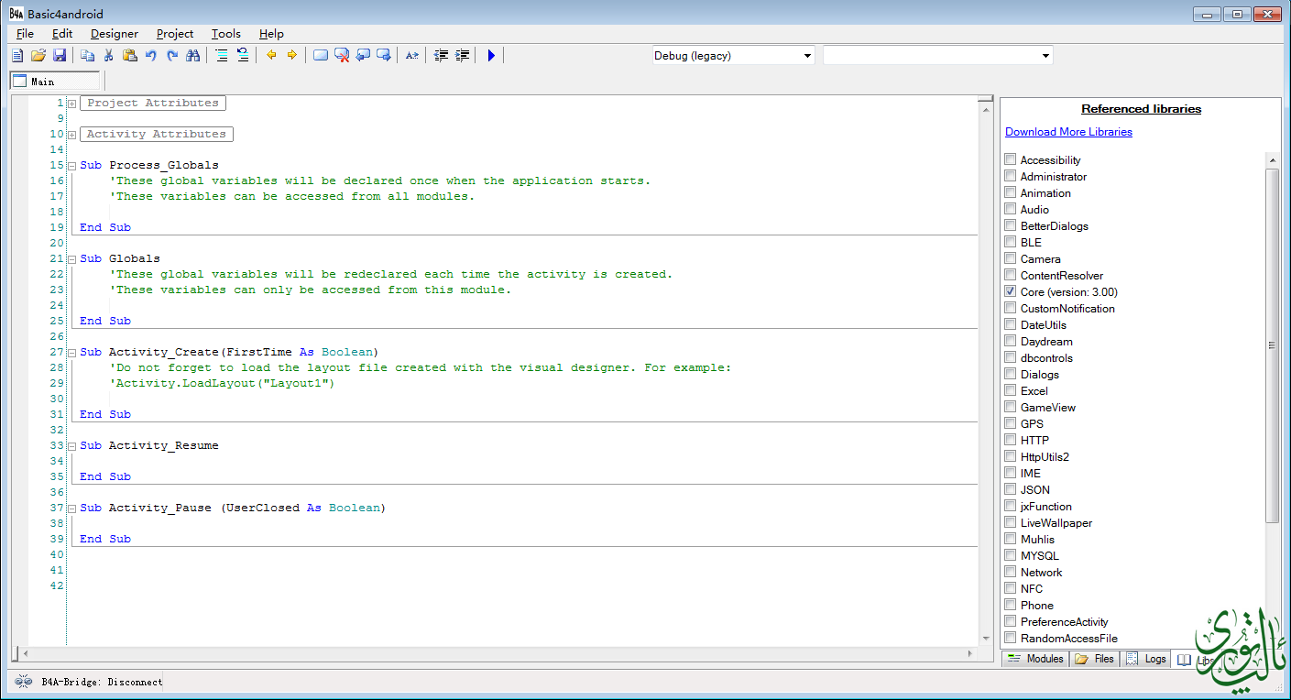Click the 'MYSQL' library name
This screenshot has width=1291, height=700.
click(1039, 556)
